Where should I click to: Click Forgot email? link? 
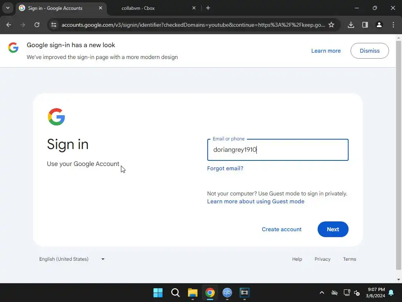pos(225,168)
